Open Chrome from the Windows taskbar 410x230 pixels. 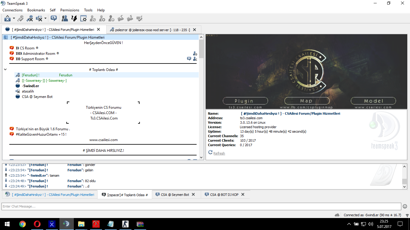pyautogui.click(x=23, y=224)
